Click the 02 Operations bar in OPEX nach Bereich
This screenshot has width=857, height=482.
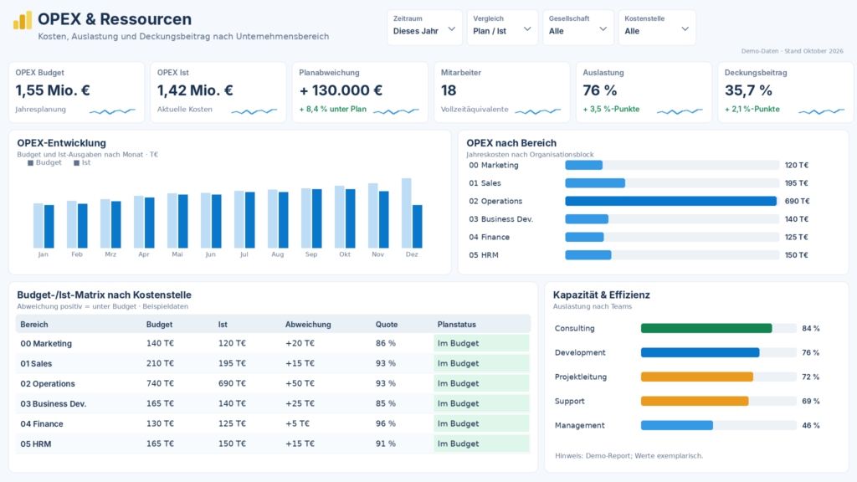[670, 201]
